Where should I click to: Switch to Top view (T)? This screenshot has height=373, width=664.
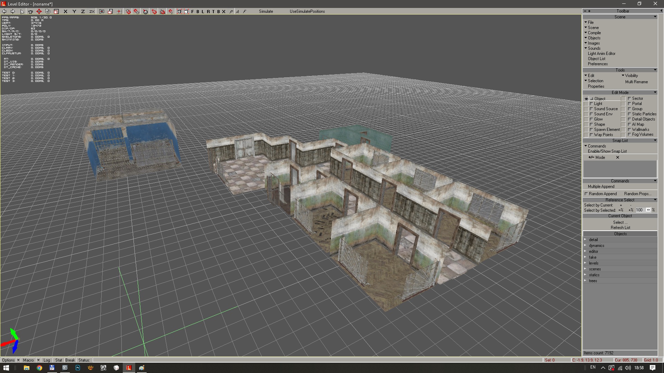click(213, 11)
